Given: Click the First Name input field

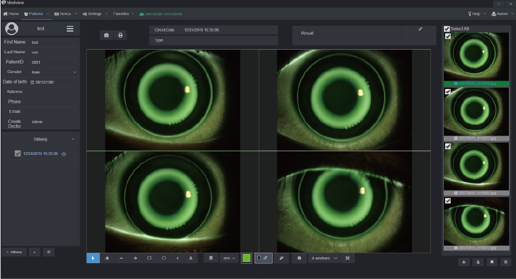Looking at the screenshot, I should pos(55,42).
